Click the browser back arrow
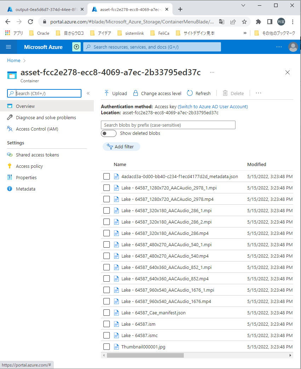Image resolution: width=301 pixels, height=369 pixels. [8, 22]
